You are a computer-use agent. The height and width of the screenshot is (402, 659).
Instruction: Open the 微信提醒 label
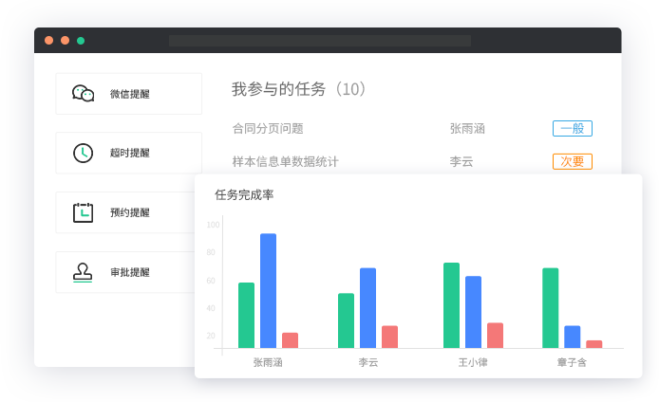click(x=130, y=94)
